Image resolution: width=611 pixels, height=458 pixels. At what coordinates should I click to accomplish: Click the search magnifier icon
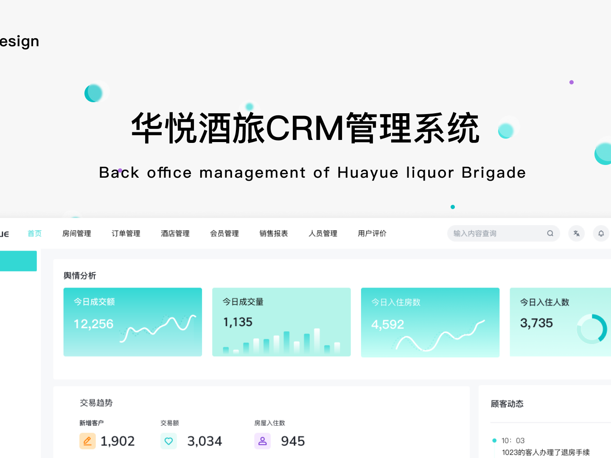pos(550,233)
